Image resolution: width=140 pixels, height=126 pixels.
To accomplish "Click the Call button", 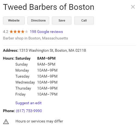I will [84, 20].
